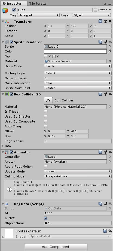The height and width of the screenshot is (251, 113).
Task: Open the Layer dropdown showing Object
Action: click(x=91, y=15)
